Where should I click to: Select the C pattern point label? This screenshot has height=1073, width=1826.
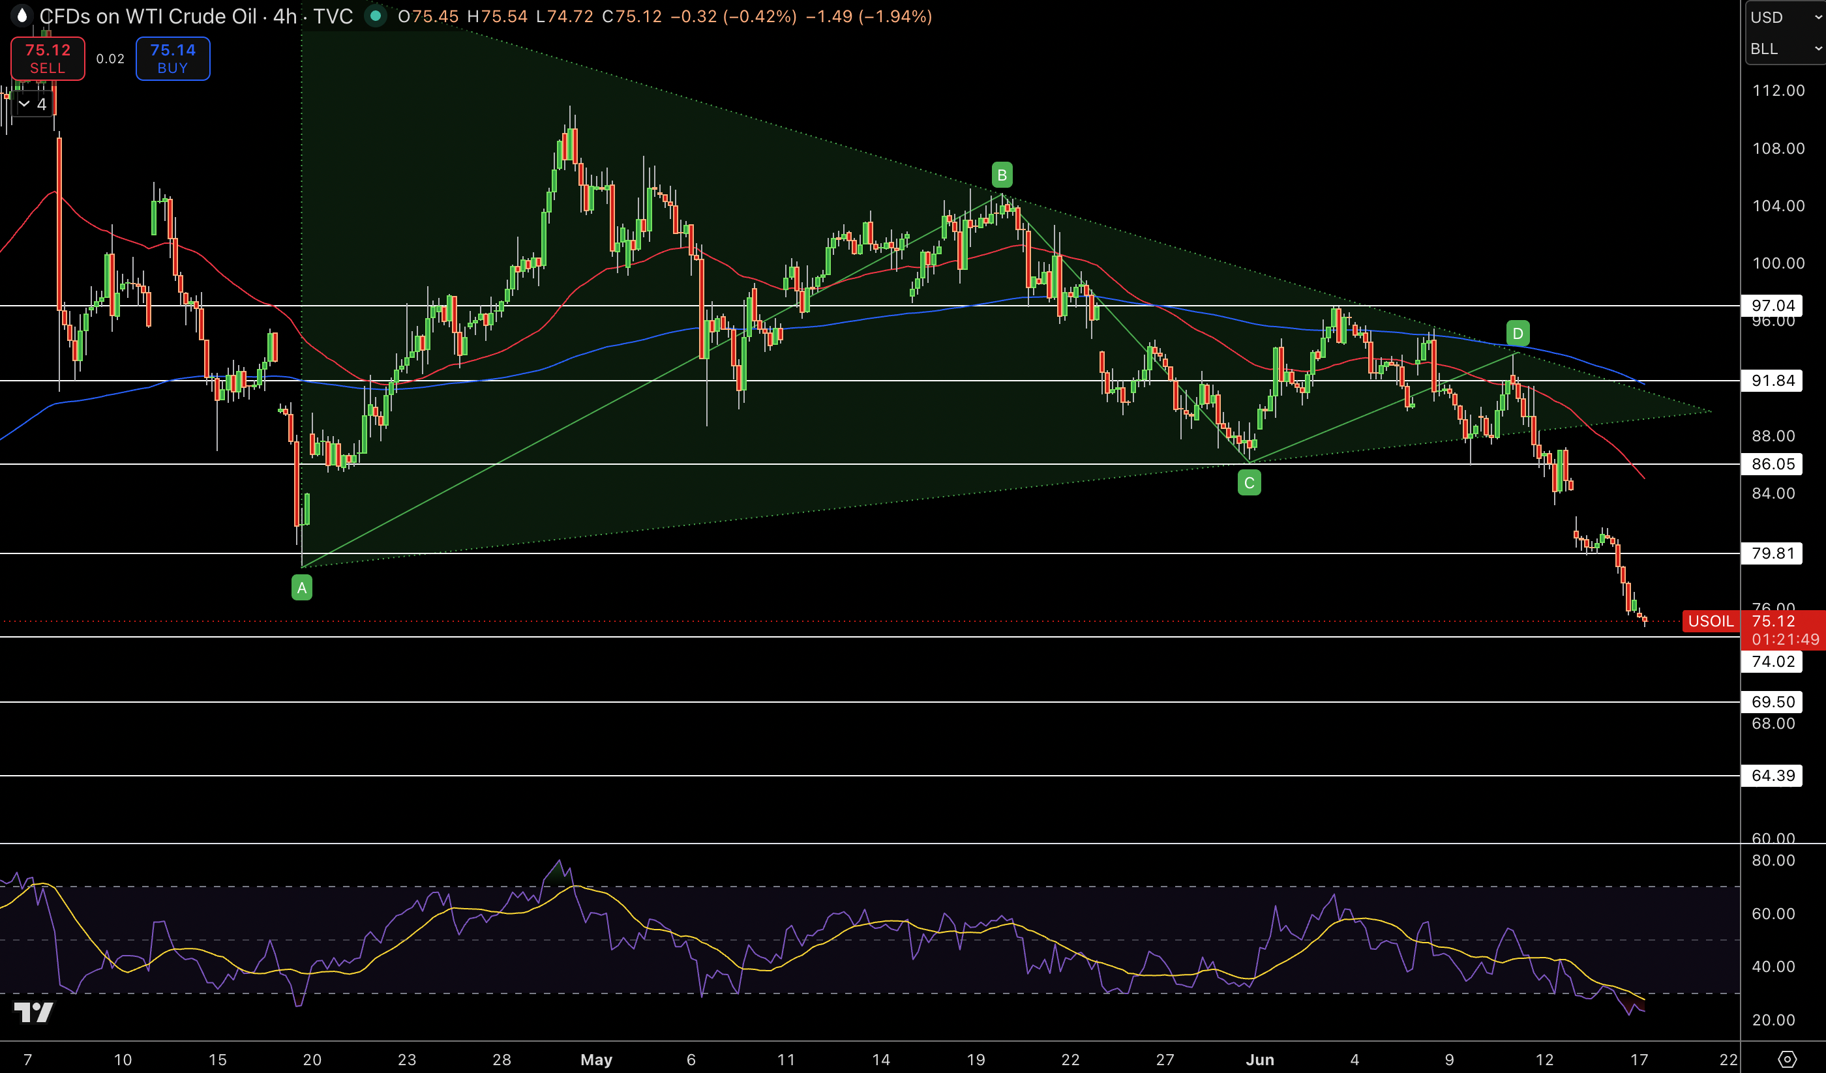point(1250,482)
